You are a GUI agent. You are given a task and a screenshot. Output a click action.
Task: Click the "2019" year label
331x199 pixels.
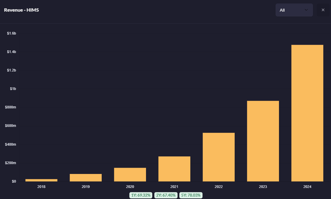86,187
